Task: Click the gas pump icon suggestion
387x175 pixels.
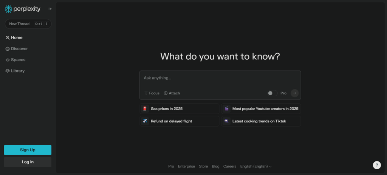Action: tap(145, 108)
